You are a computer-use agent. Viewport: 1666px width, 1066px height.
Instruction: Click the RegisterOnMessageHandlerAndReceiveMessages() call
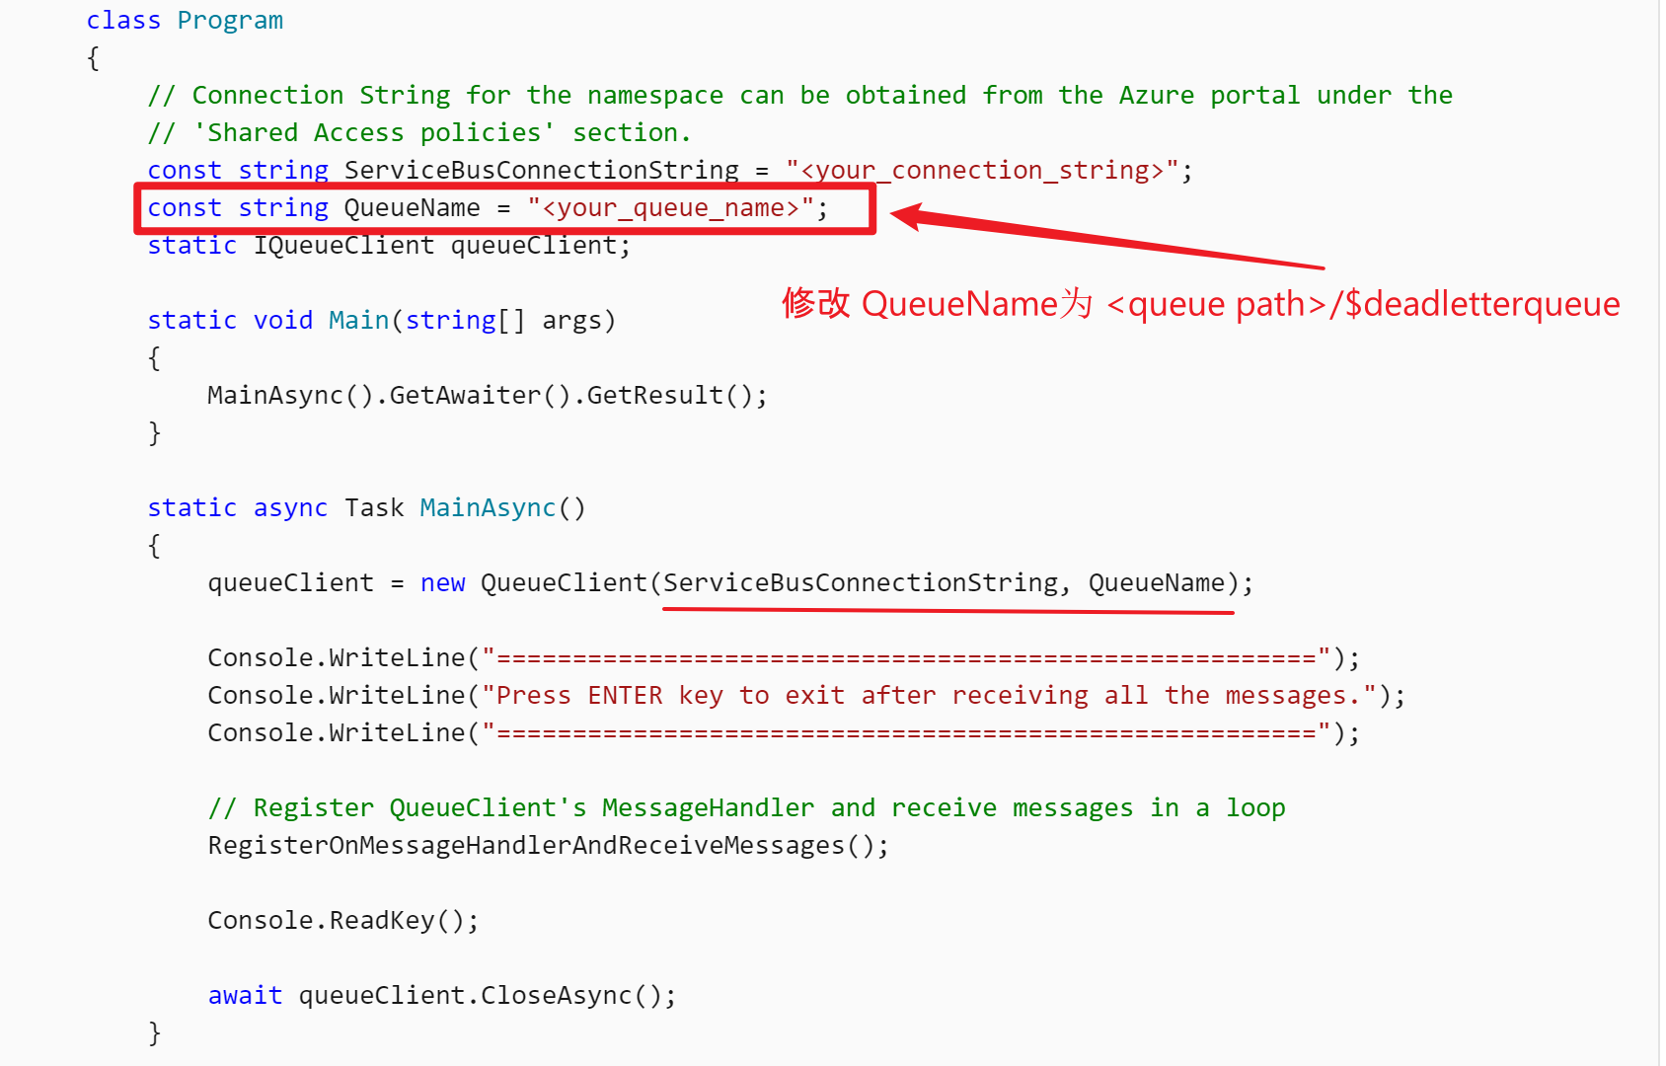(x=548, y=846)
